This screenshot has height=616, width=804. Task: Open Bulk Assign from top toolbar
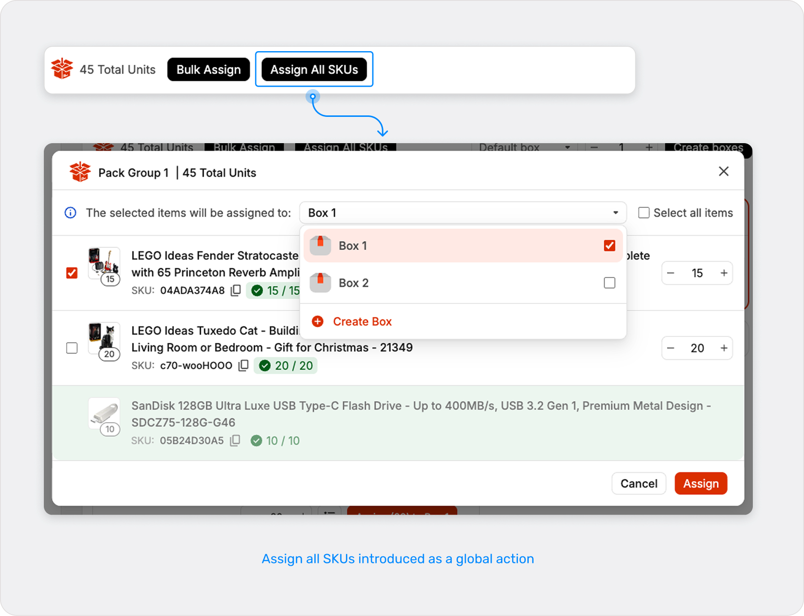coord(209,70)
